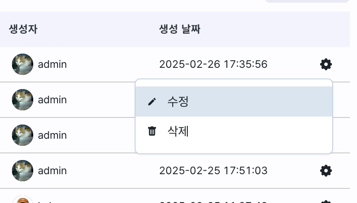This screenshot has width=357, height=203.
Task: Click the cat avatar in third admin row
Action: tap(23, 135)
